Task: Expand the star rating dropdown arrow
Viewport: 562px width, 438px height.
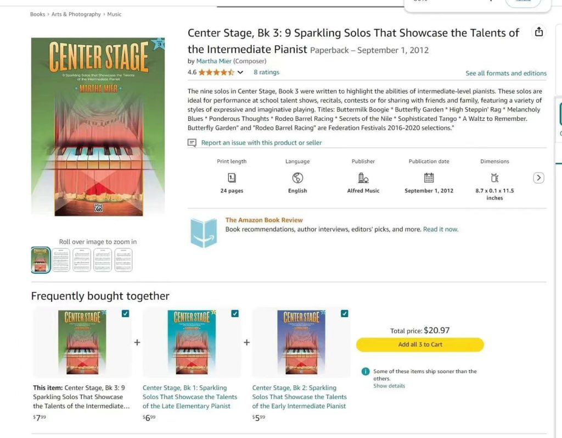Action: pos(240,72)
